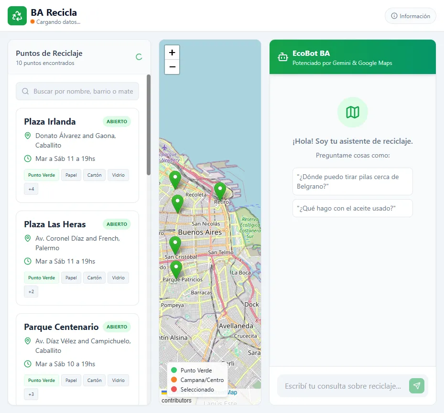Focus the search field for nombre, barrio o material
The image size is (444, 413).
(77, 91)
